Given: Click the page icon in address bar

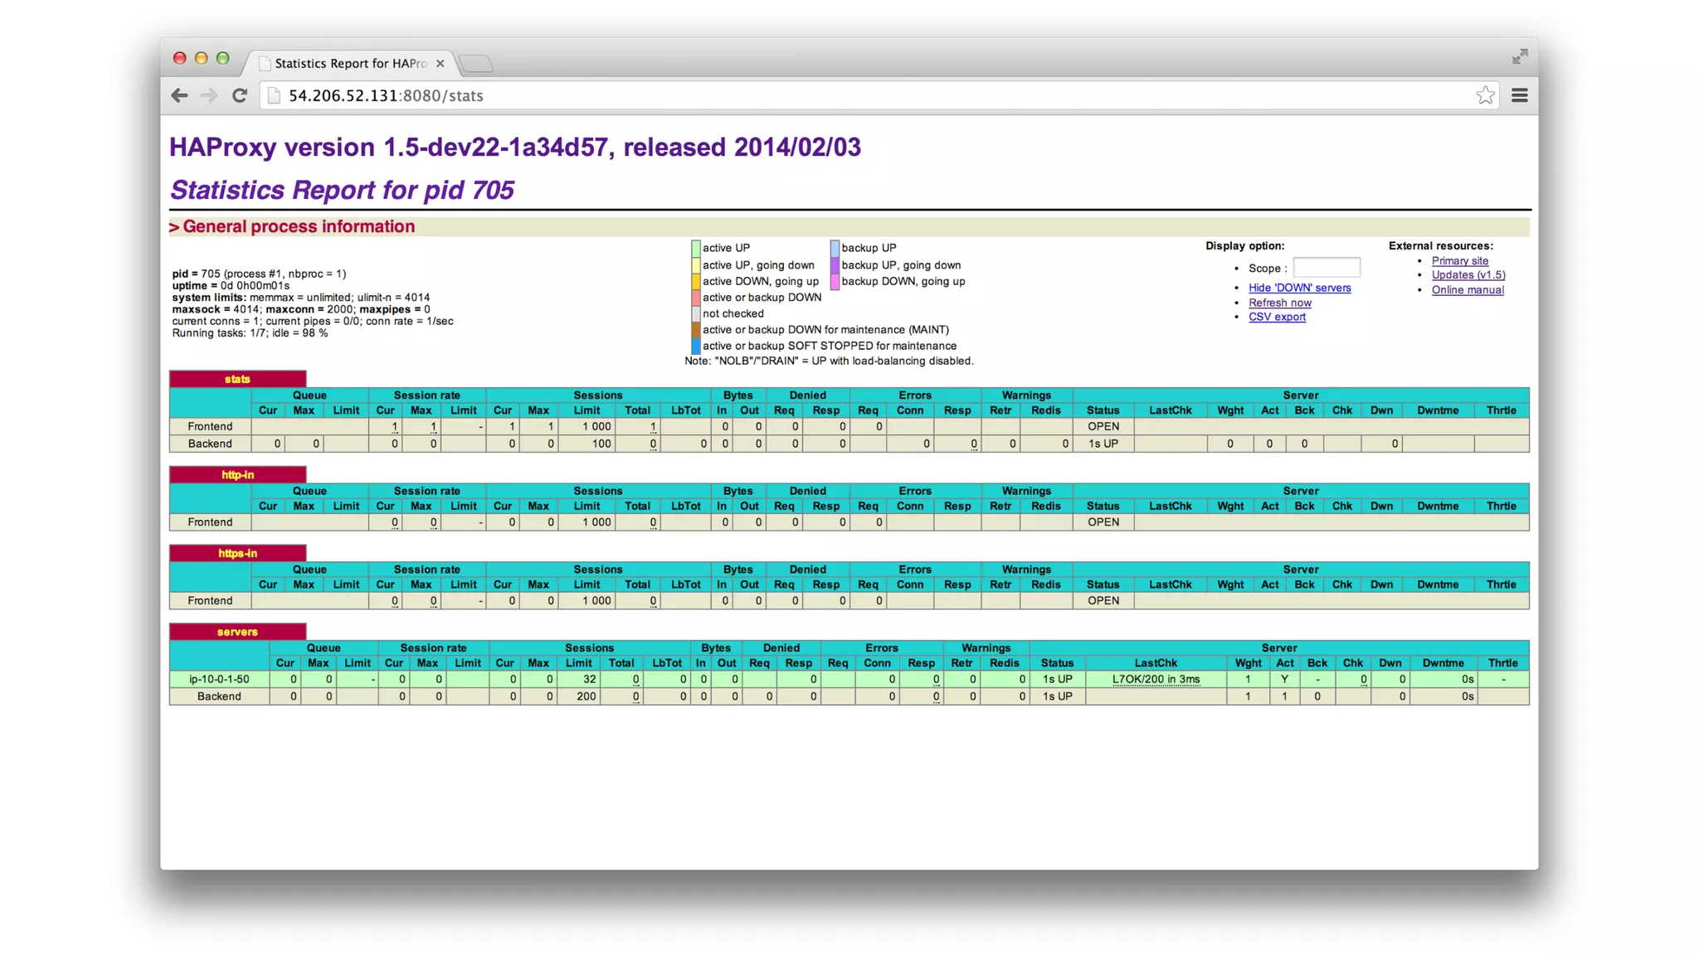Looking at the screenshot, I should point(273,95).
